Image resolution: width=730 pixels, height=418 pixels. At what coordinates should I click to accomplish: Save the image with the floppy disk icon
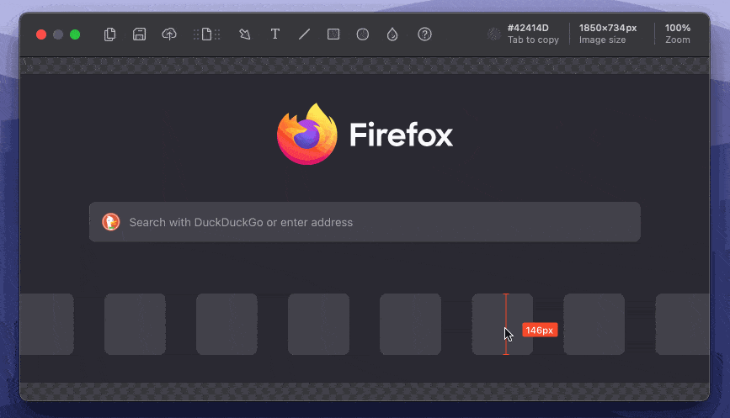(x=140, y=34)
